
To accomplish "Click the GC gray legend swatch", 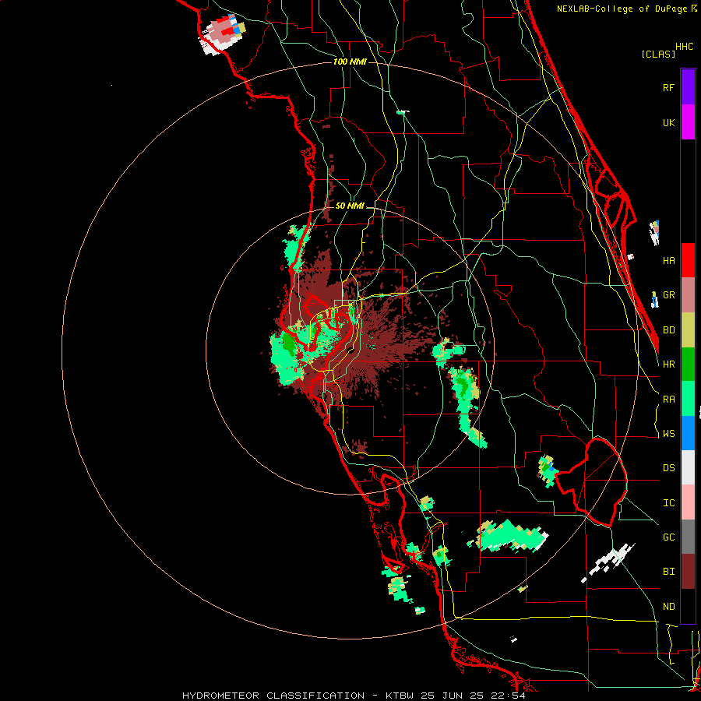I will point(688,537).
